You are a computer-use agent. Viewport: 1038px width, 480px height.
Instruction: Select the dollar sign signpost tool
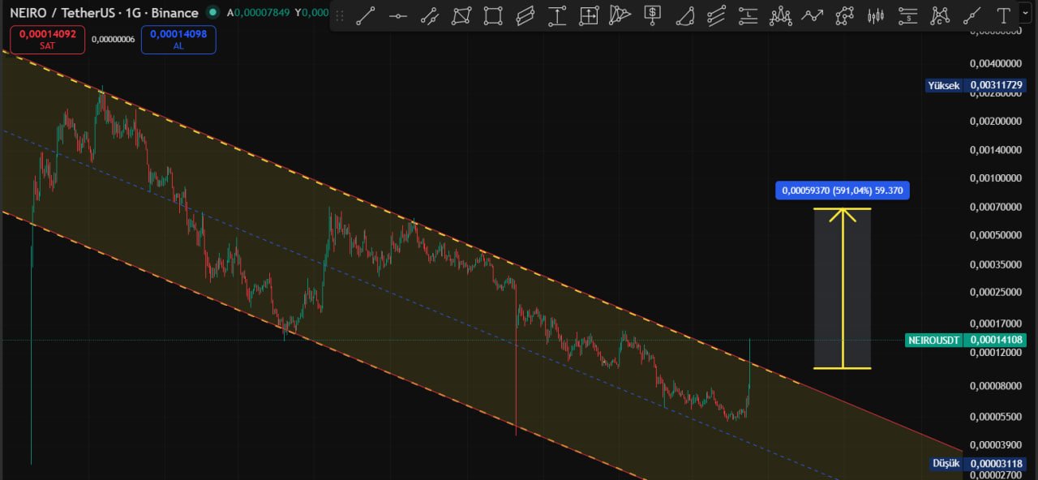[x=653, y=15]
